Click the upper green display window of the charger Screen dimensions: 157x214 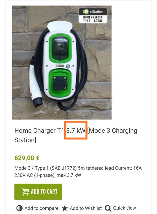pos(60,49)
